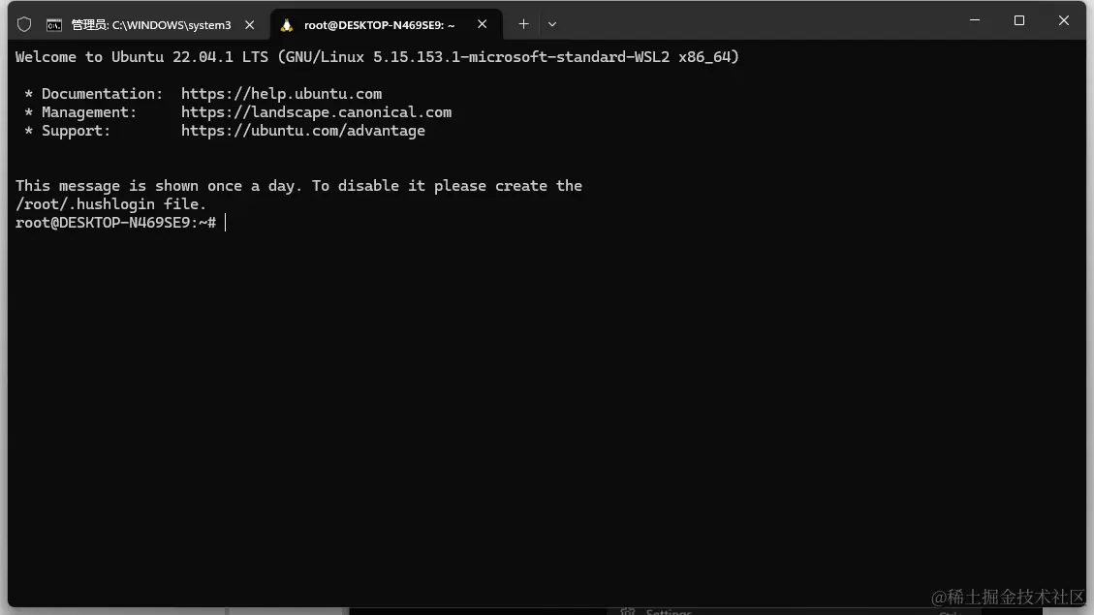Maximize the terminal window
This screenshot has width=1094, height=615.
[x=1019, y=20]
